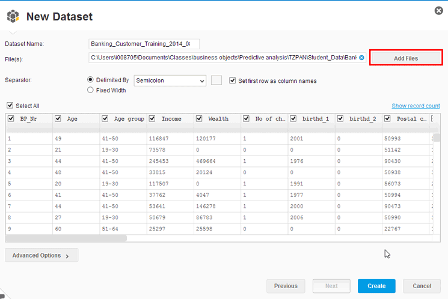Image resolution: width=448 pixels, height=299 pixels.
Task: Uncheck the birthd_2 column checkbox
Action: (x=340, y=118)
